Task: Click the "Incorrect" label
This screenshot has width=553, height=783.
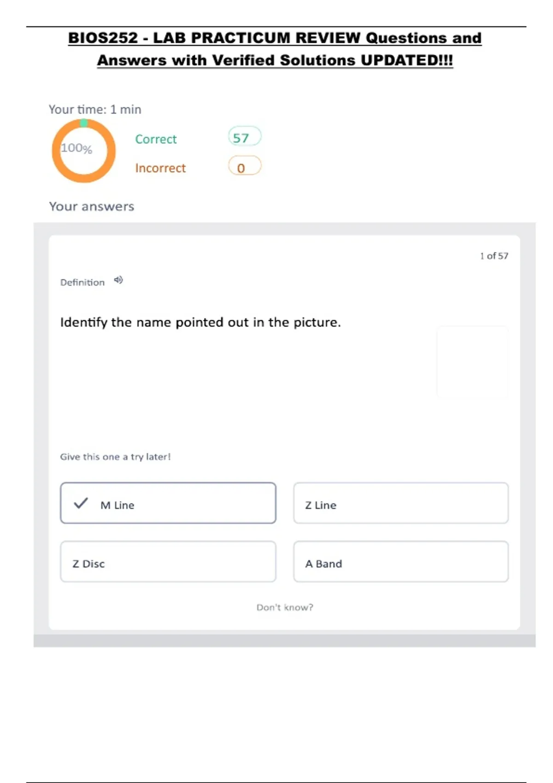Action: [160, 168]
